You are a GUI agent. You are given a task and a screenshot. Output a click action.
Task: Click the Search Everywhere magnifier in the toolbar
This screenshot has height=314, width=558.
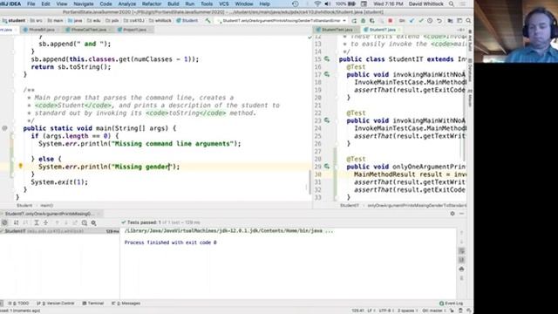(468, 21)
